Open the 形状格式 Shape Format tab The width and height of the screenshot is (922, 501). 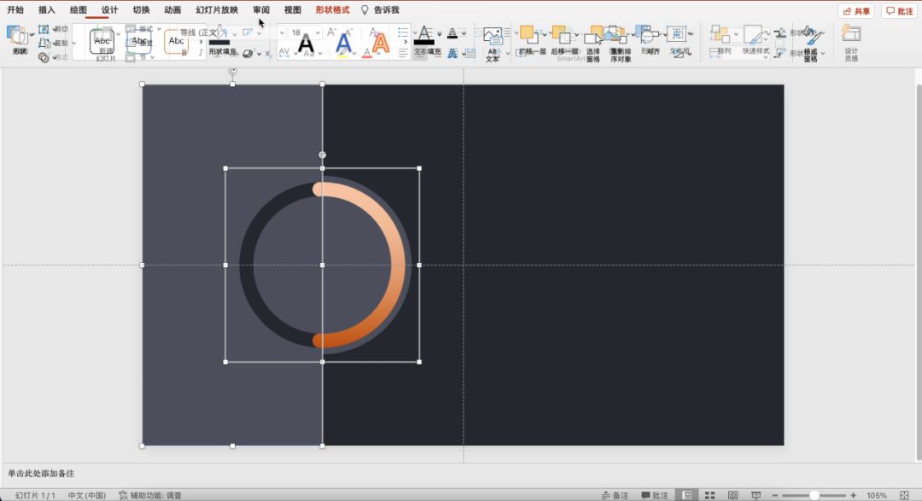pos(332,10)
